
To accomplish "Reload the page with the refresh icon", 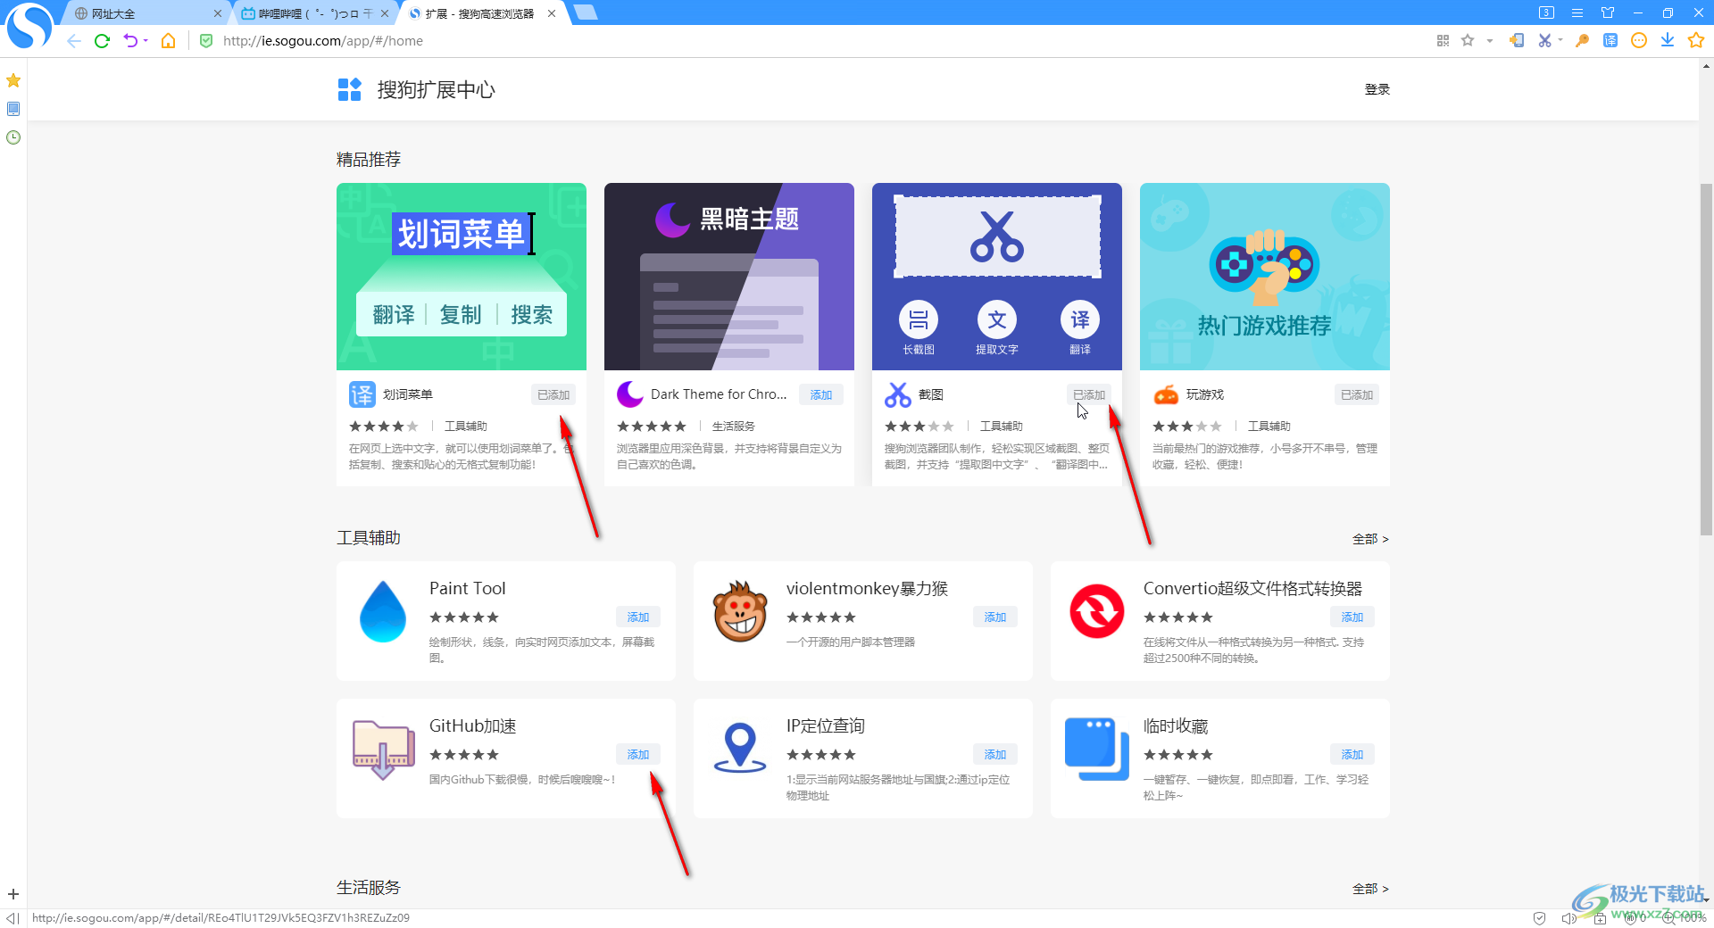I will tap(102, 41).
